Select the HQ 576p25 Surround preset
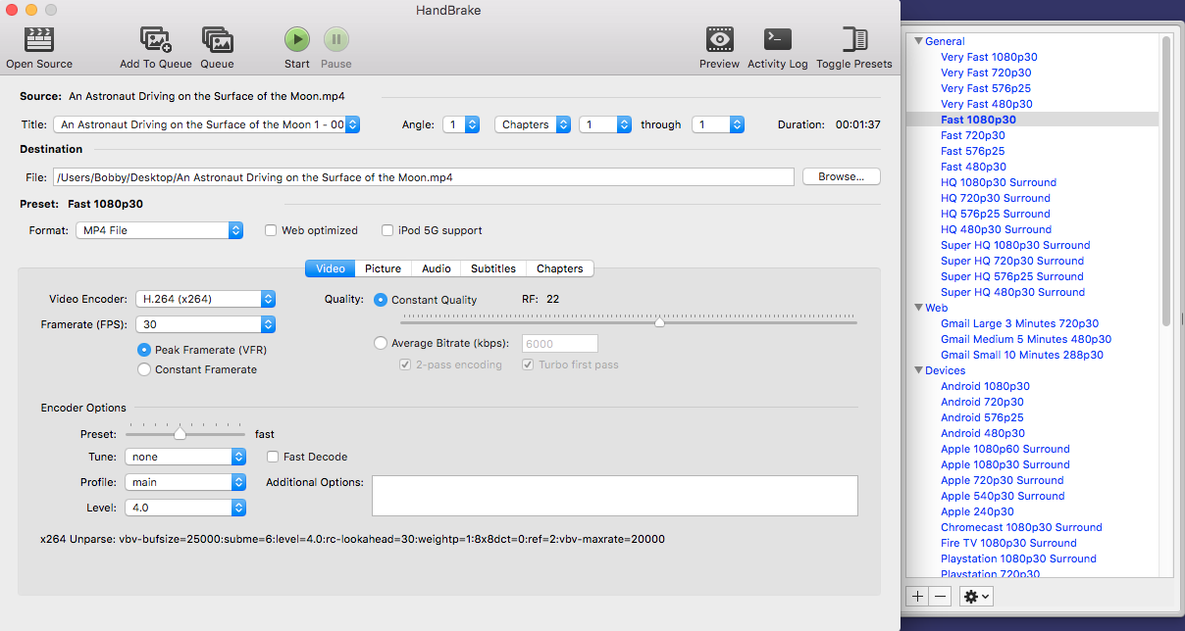The height and width of the screenshot is (631, 1185). (x=995, y=214)
